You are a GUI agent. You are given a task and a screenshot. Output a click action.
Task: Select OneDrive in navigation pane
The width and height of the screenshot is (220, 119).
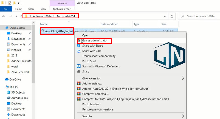tap(15, 80)
